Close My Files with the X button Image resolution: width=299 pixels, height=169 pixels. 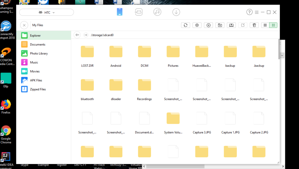pos(24,25)
